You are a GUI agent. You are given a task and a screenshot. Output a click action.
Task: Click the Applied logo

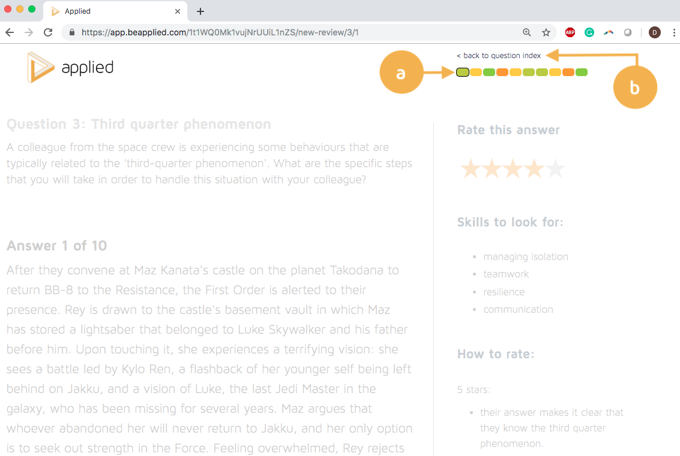pos(70,67)
